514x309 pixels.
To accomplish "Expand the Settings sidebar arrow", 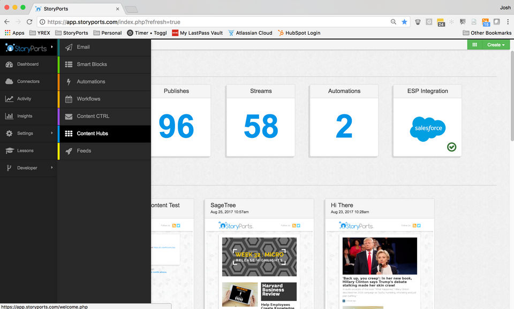I will click(x=52, y=133).
